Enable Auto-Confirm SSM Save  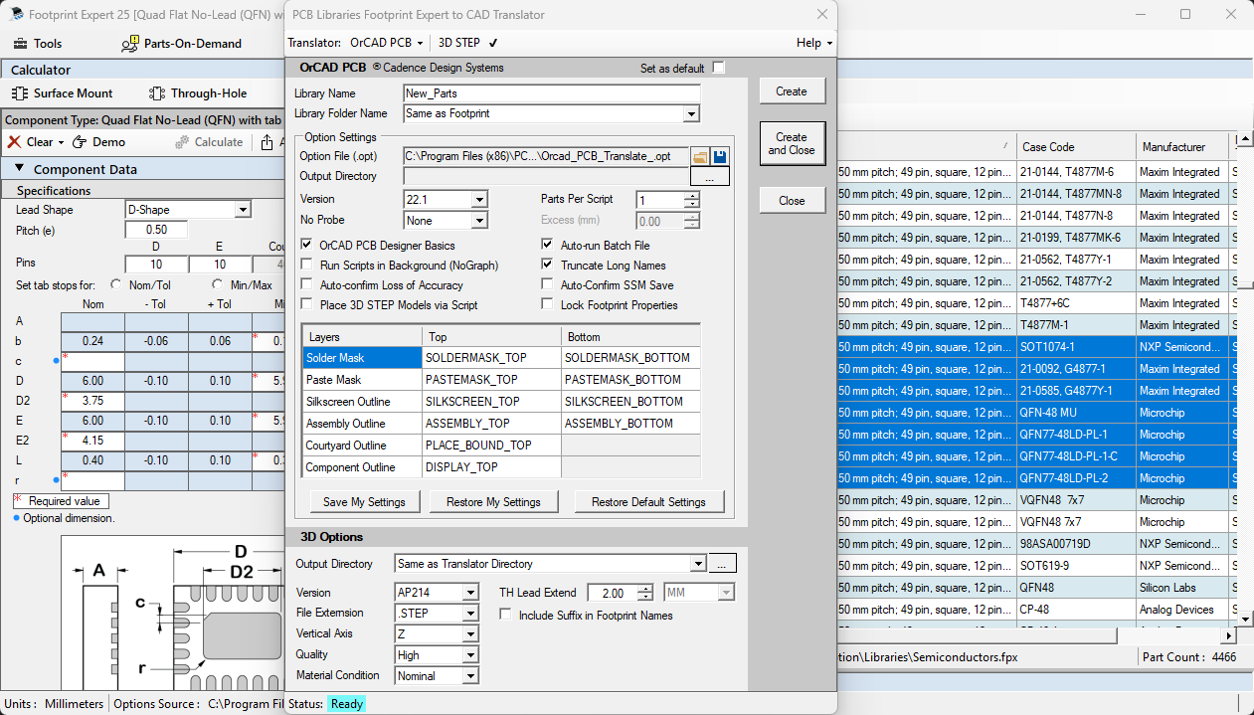[x=547, y=284]
